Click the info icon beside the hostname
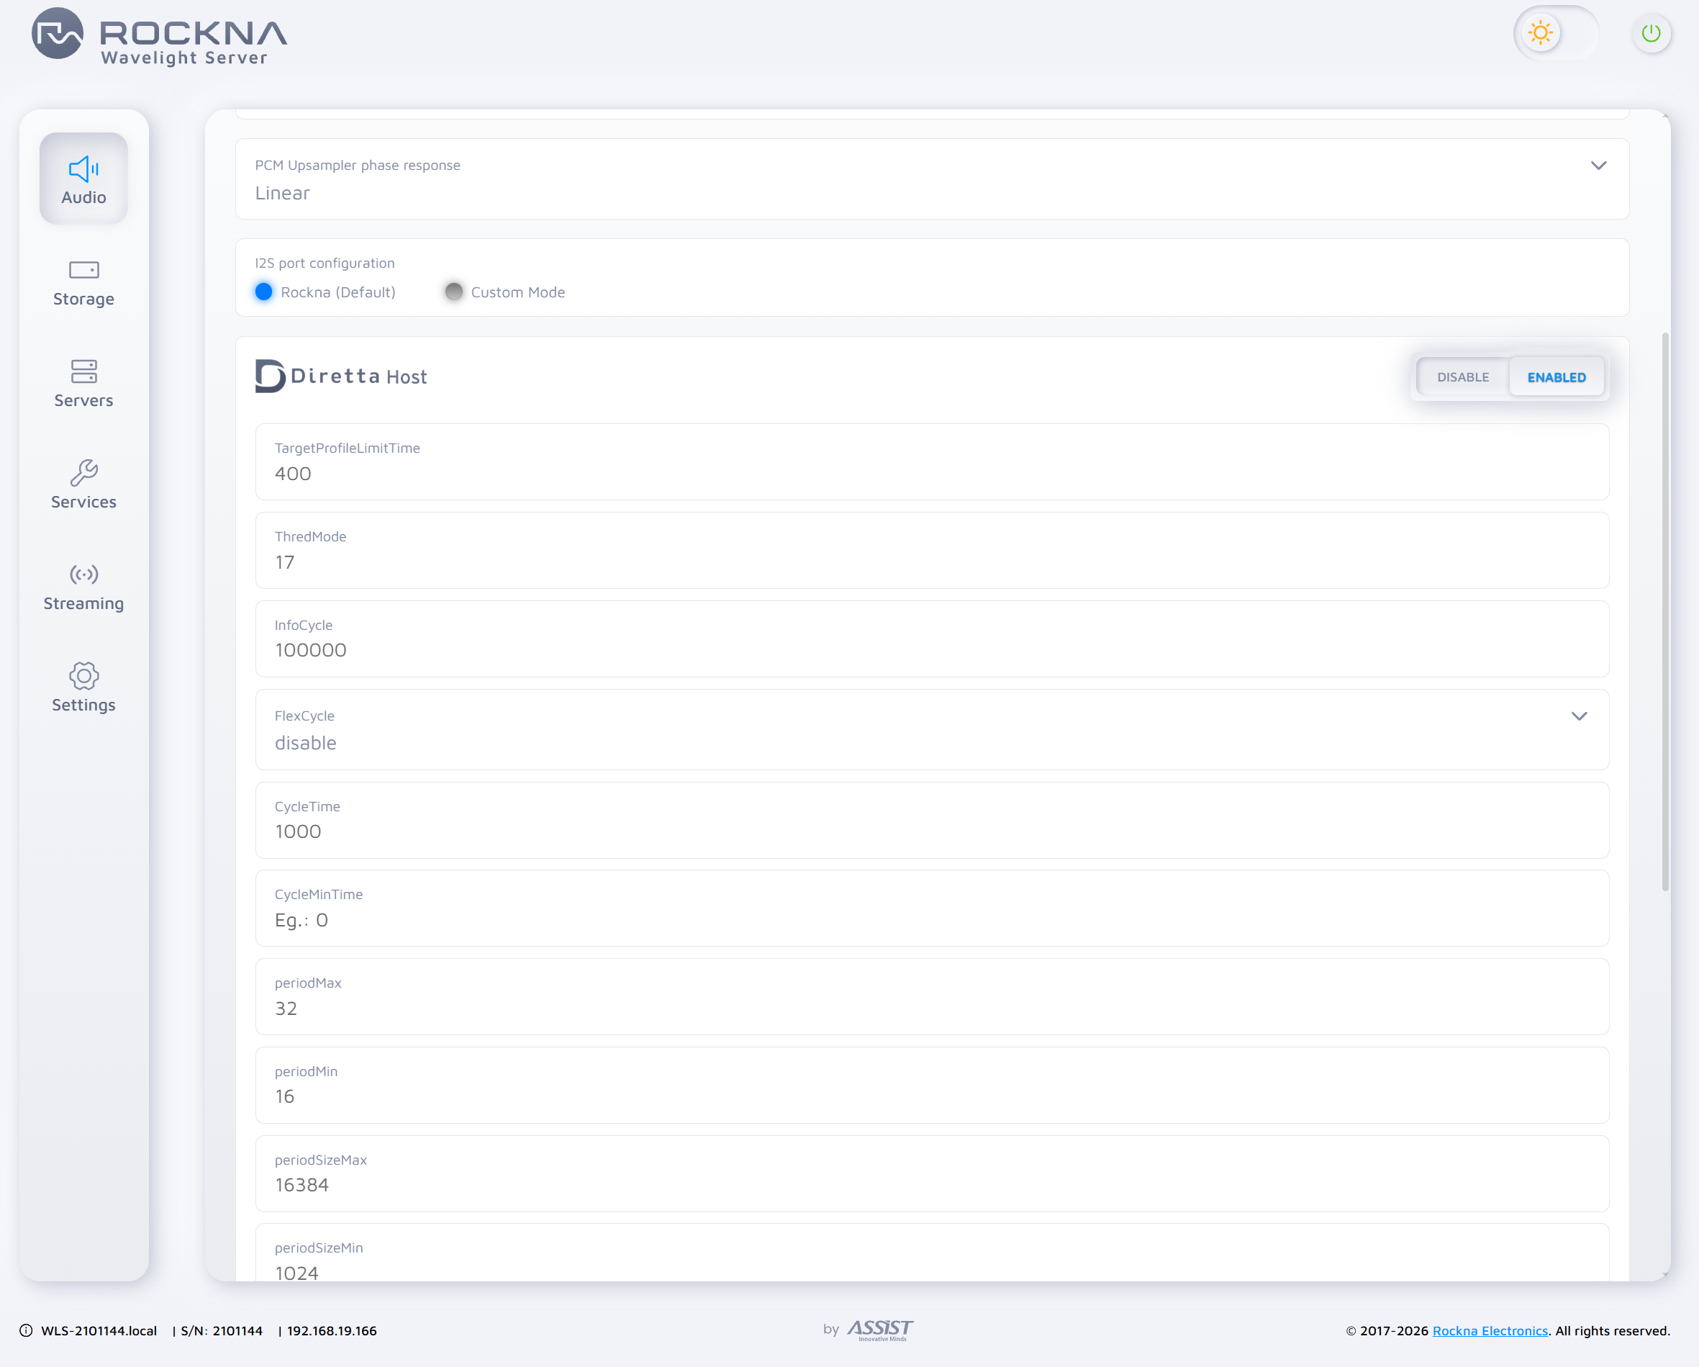Screen dimensions: 1699x1367 (x=26, y=1331)
